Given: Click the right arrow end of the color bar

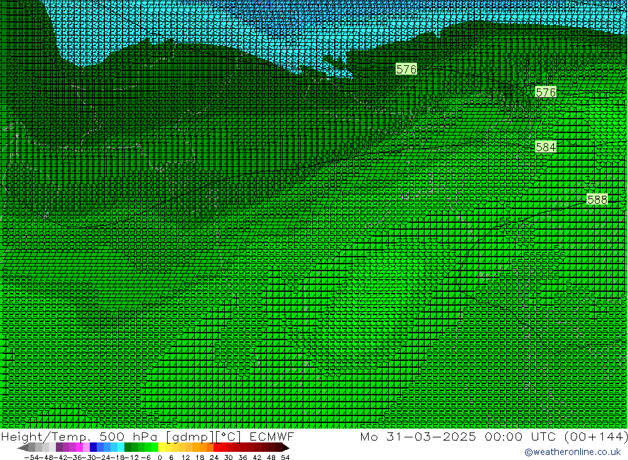Looking at the screenshot, I should pos(286,447).
